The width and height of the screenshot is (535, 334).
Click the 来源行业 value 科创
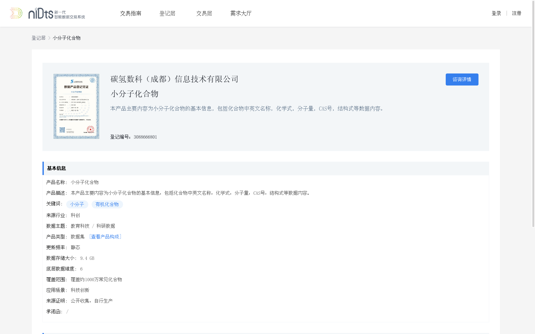pos(75,215)
